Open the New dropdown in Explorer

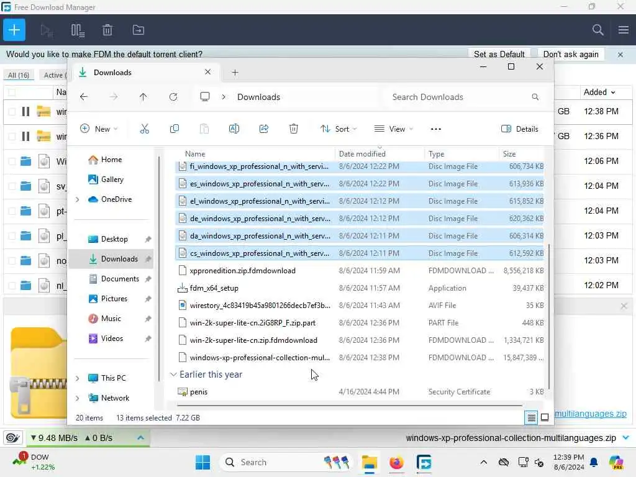coord(99,129)
